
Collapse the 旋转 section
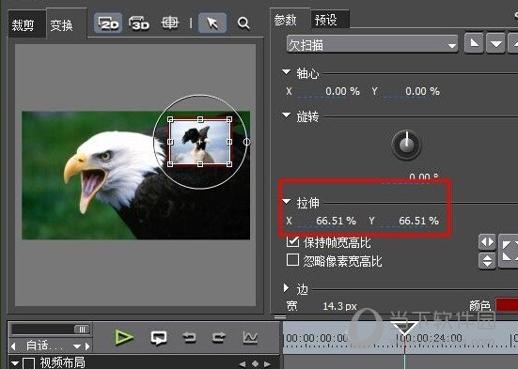point(286,115)
